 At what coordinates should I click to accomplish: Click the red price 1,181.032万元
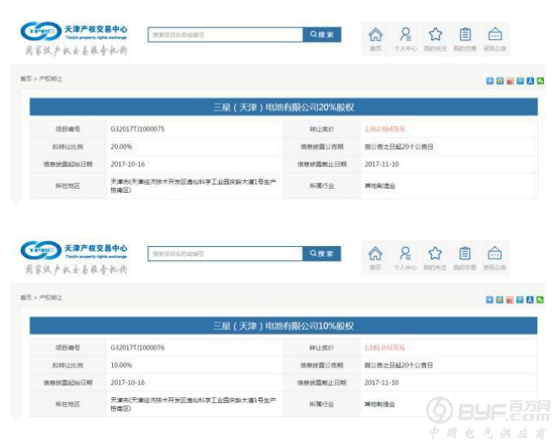click(x=385, y=347)
